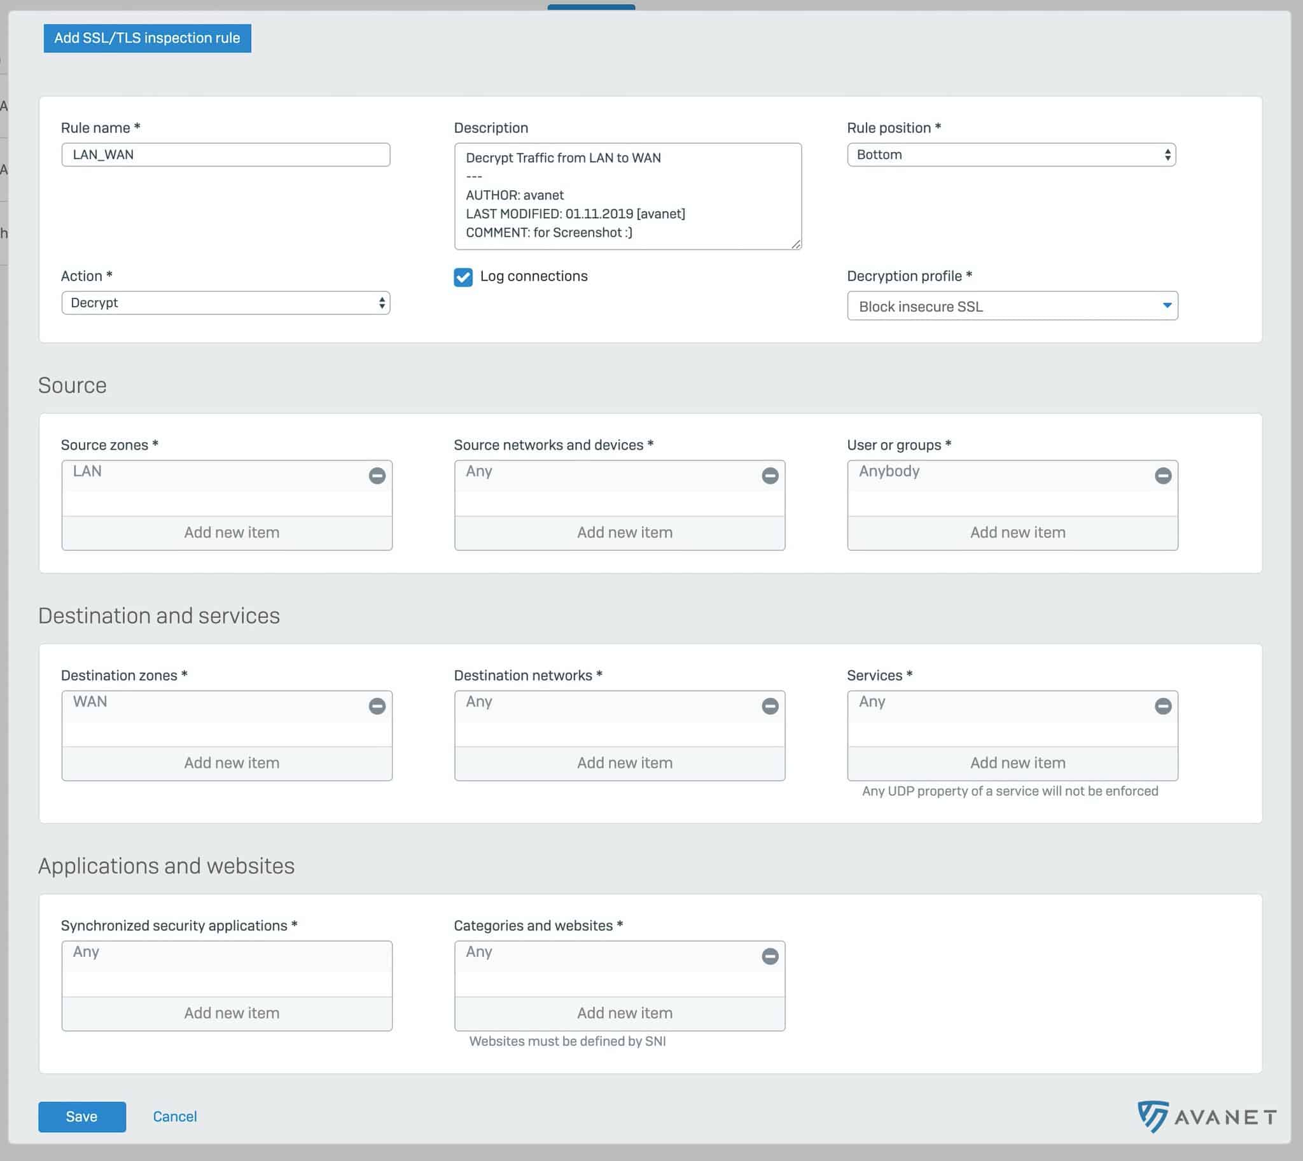Remove LAN from Source zones
This screenshot has height=1161, width=1303.
(377, 476)
